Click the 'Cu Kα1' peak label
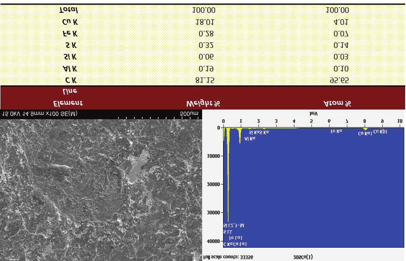 click(x=365, y=134)
